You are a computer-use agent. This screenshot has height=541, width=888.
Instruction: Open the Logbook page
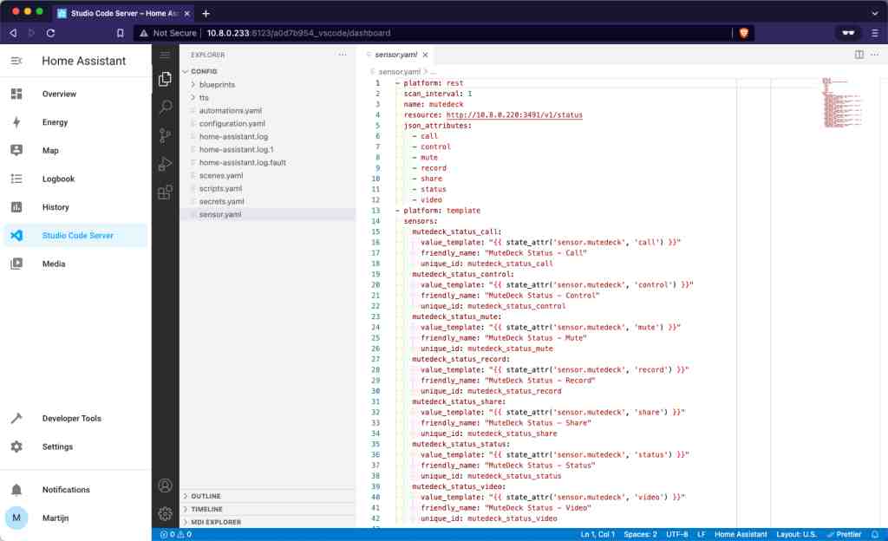[x=75, y=179]
